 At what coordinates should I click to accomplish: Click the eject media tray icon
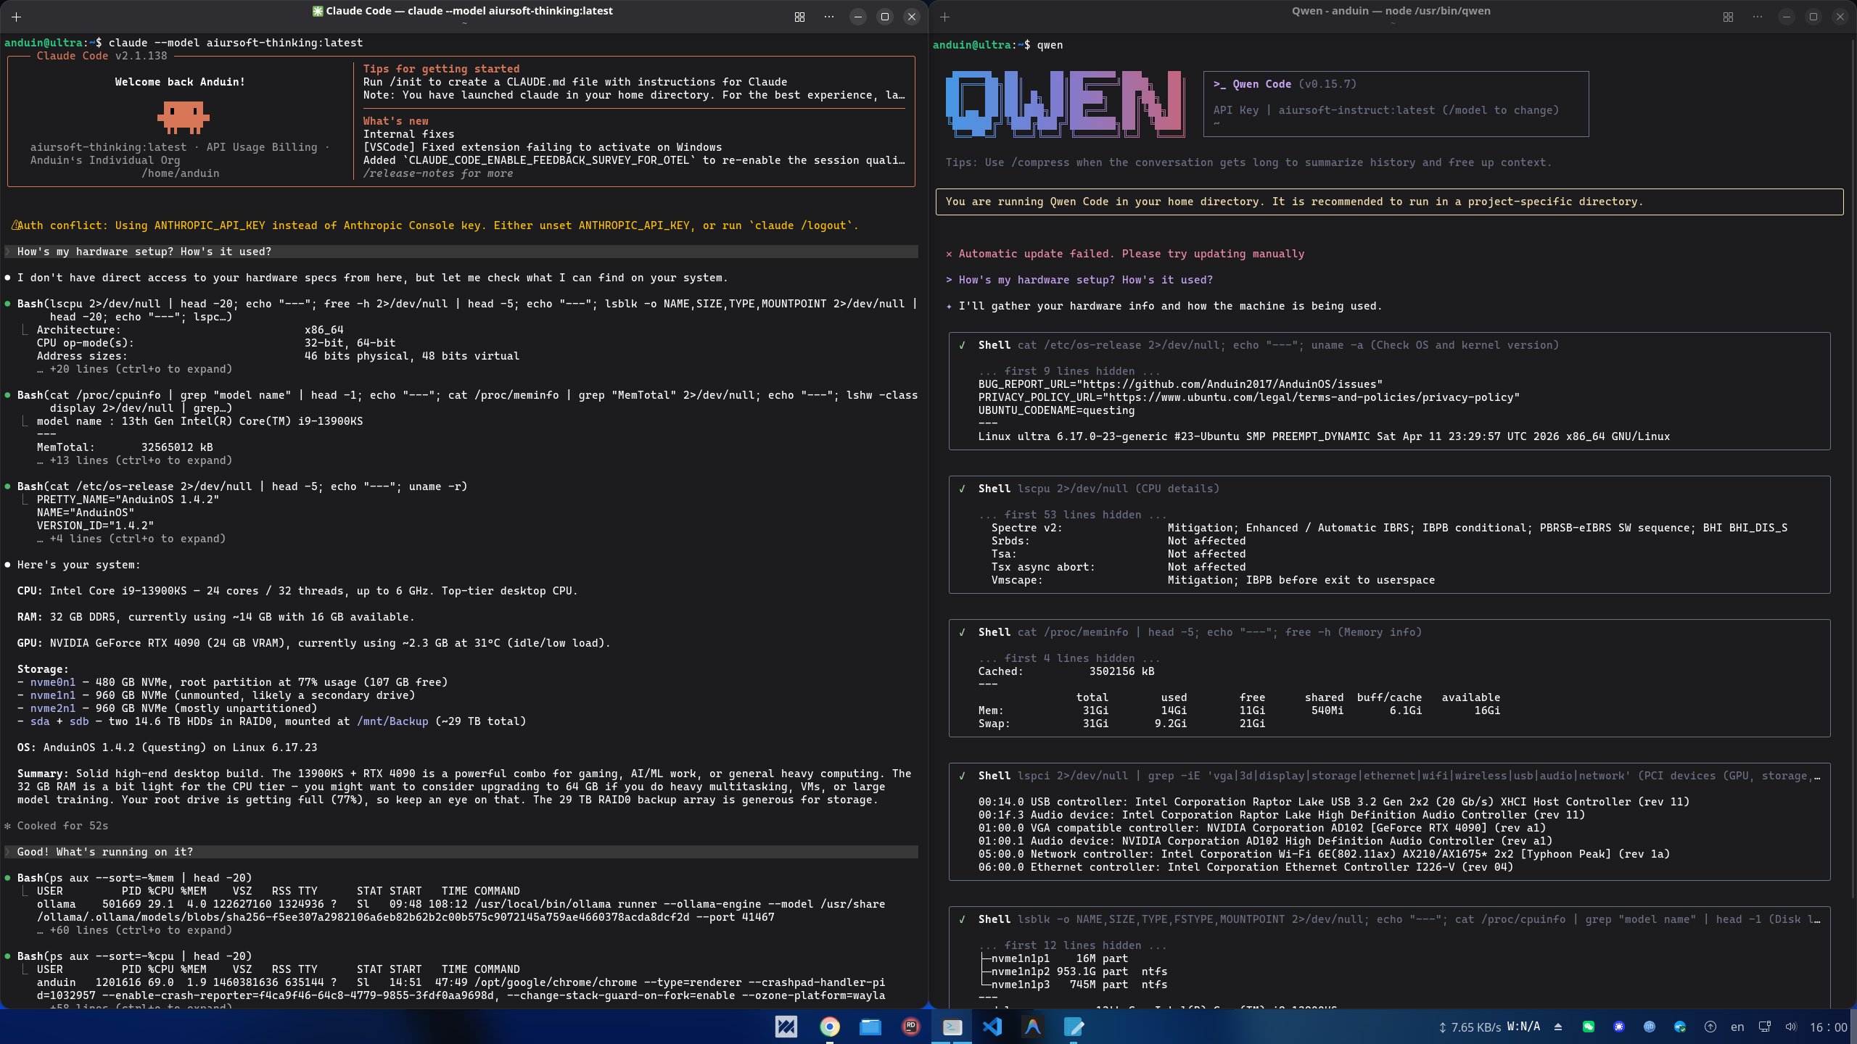pyautogui.click(x=1557, y=1027)
